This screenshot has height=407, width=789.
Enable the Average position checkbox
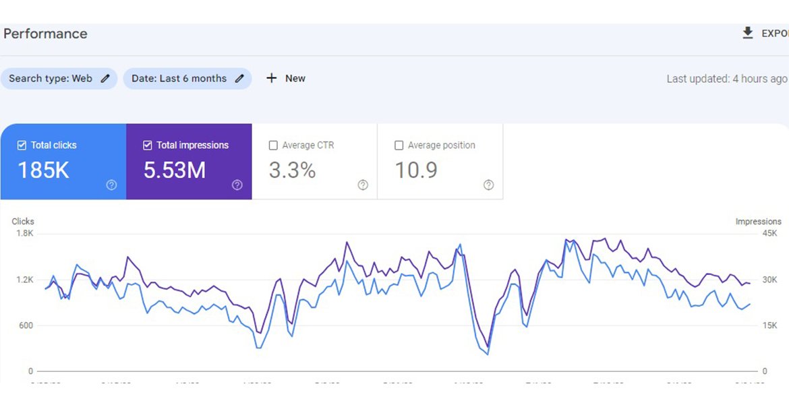[399, 145]
